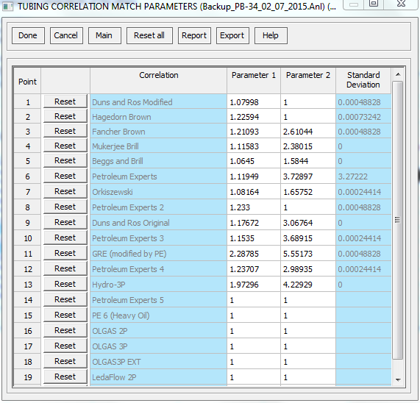Image resolution: width=420 pixels, height=403 pixels.
Task: Reset the LedaFlow 2P correlation
Action: tap(65, 377)
